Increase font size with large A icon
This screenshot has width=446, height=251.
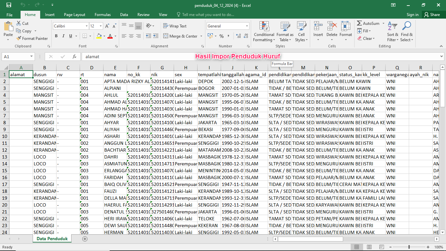click(107, 26)
